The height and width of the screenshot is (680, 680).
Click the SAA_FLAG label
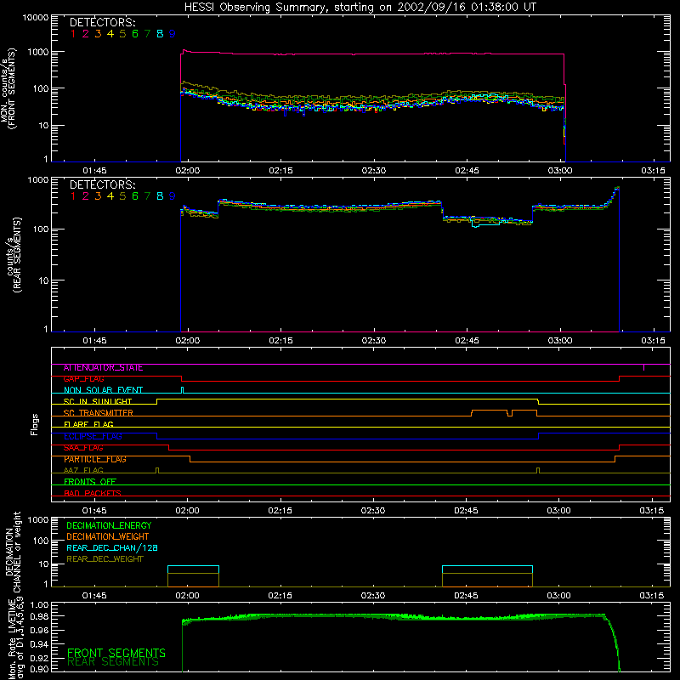click(x=83, y=448)
